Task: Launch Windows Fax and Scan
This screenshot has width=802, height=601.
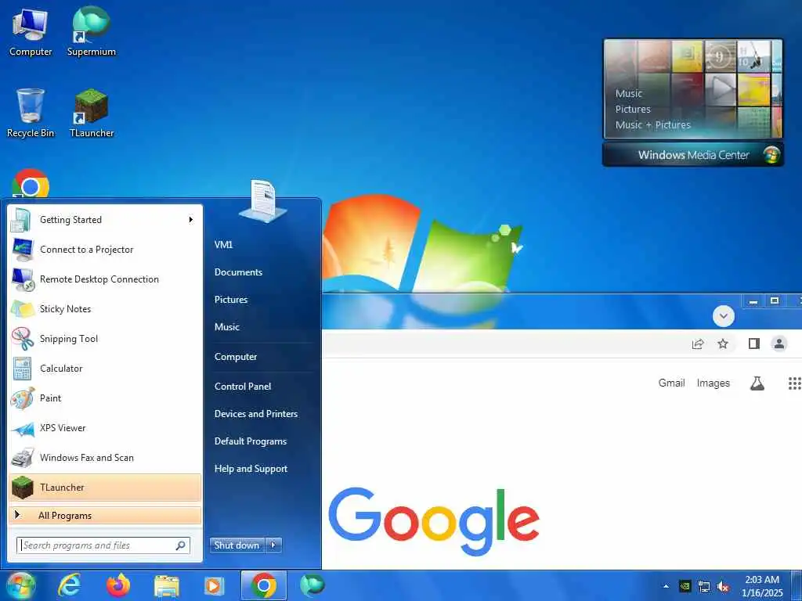Action: pyautogui.click(x=105, y=457)
